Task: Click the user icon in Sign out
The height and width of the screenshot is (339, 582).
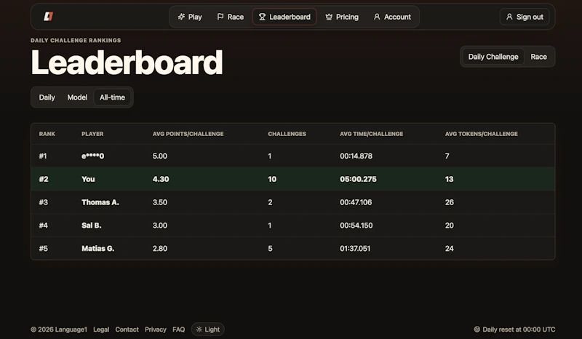Action: (x=509, y=17)
